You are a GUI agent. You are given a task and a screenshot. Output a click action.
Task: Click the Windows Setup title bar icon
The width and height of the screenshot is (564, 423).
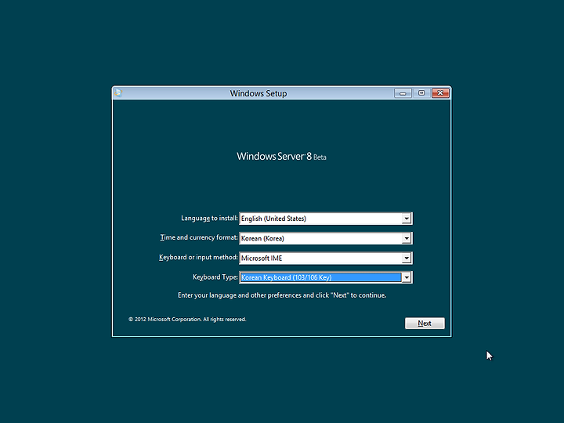pos(118,93)
